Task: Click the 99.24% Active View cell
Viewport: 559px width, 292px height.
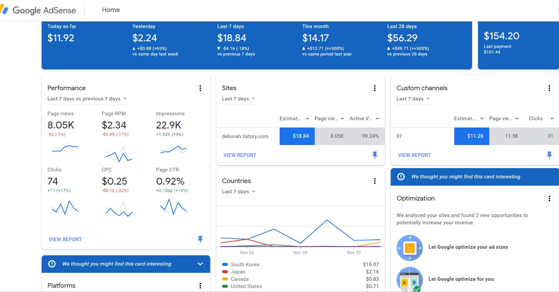Action: [367, 136]
